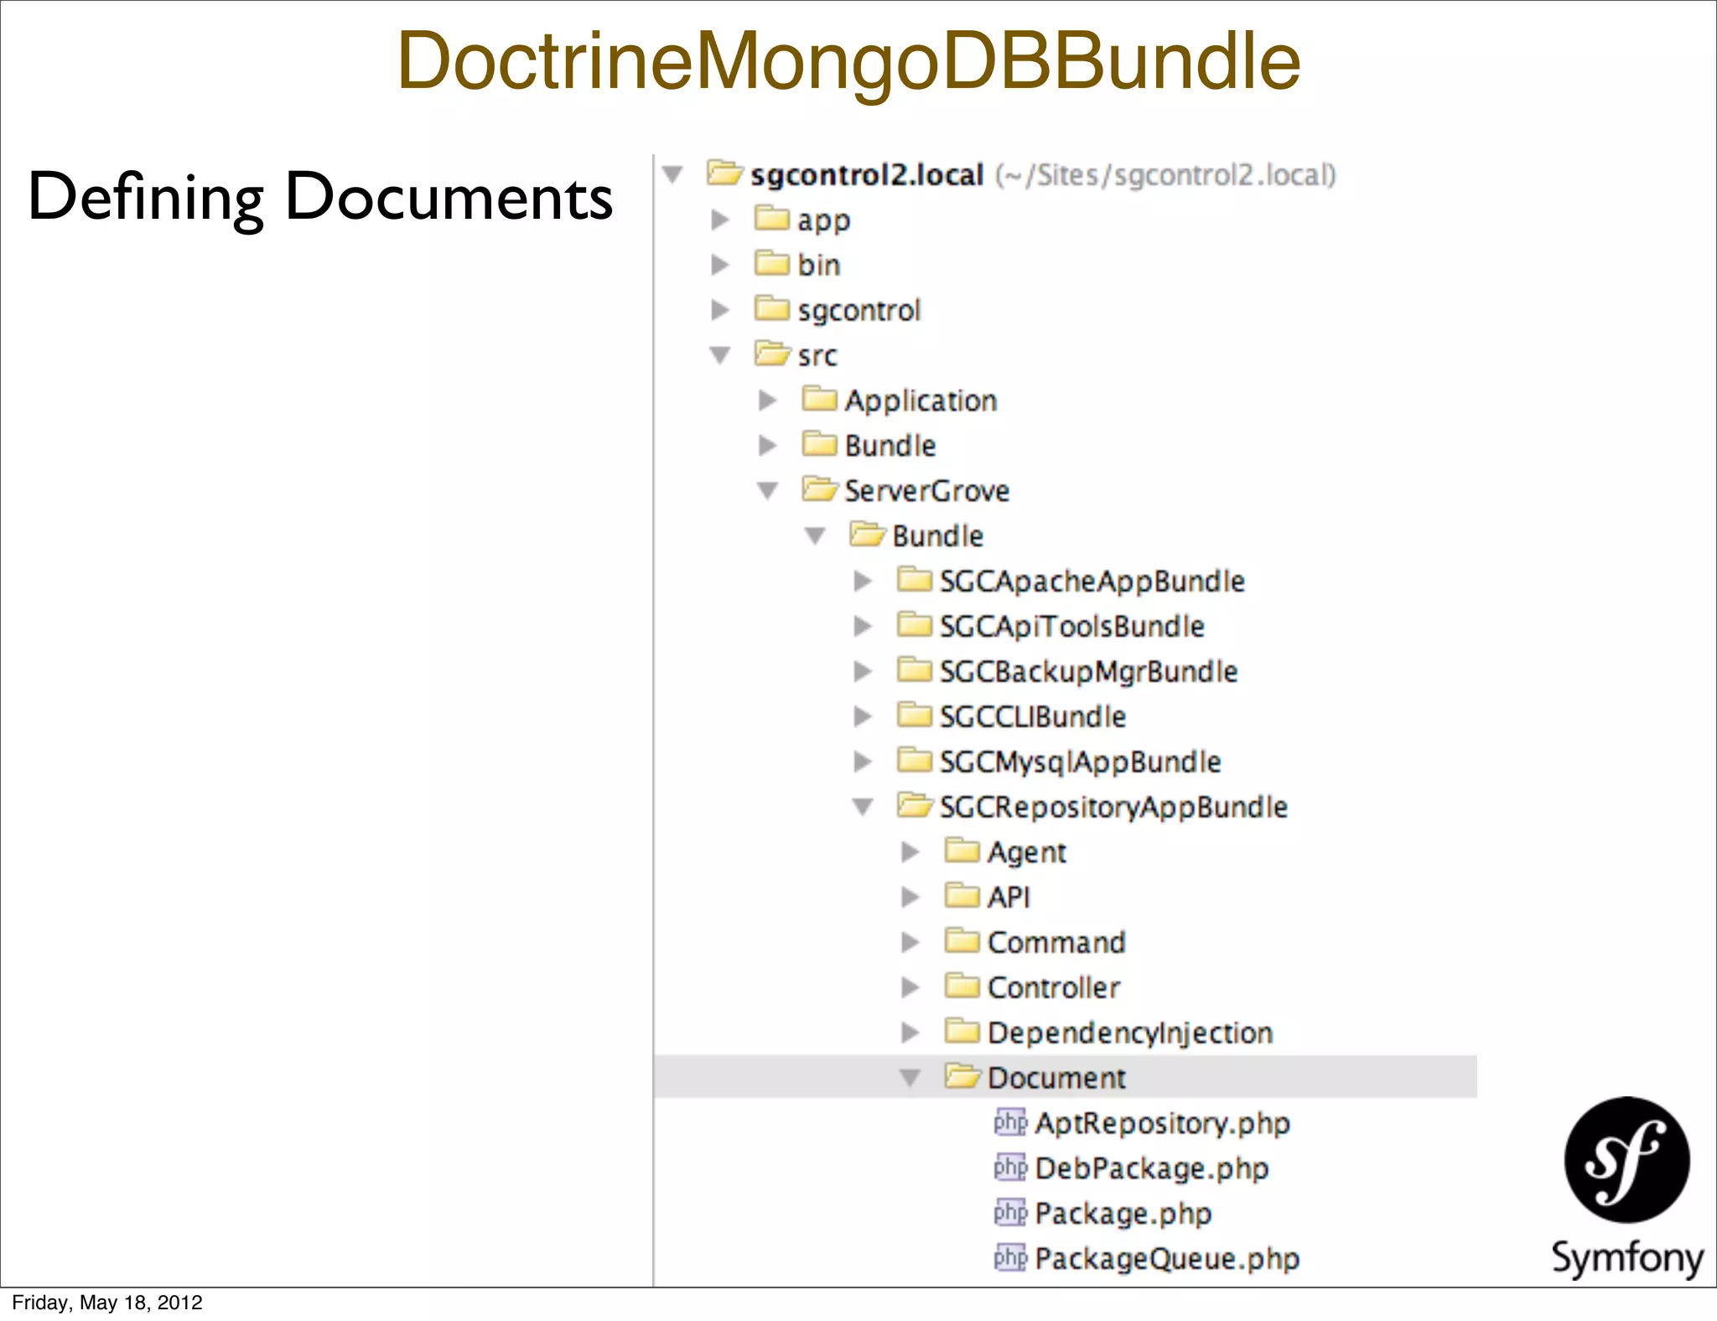Screen dimensions: 1717x1321
Task: Click the SGCMysqlAppBundle folder icon
Action: (x=914, y=760)
